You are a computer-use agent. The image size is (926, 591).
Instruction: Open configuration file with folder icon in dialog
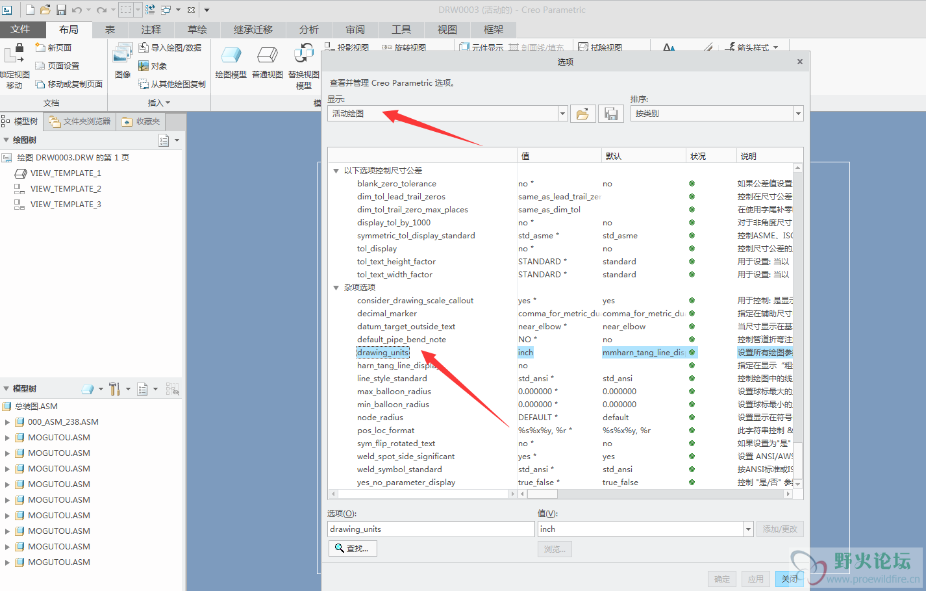click(x=582, y=114)
